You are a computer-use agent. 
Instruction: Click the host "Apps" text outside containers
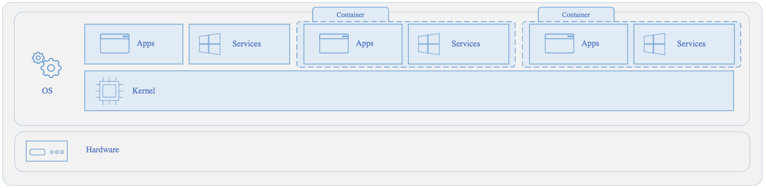pos(146,43)
